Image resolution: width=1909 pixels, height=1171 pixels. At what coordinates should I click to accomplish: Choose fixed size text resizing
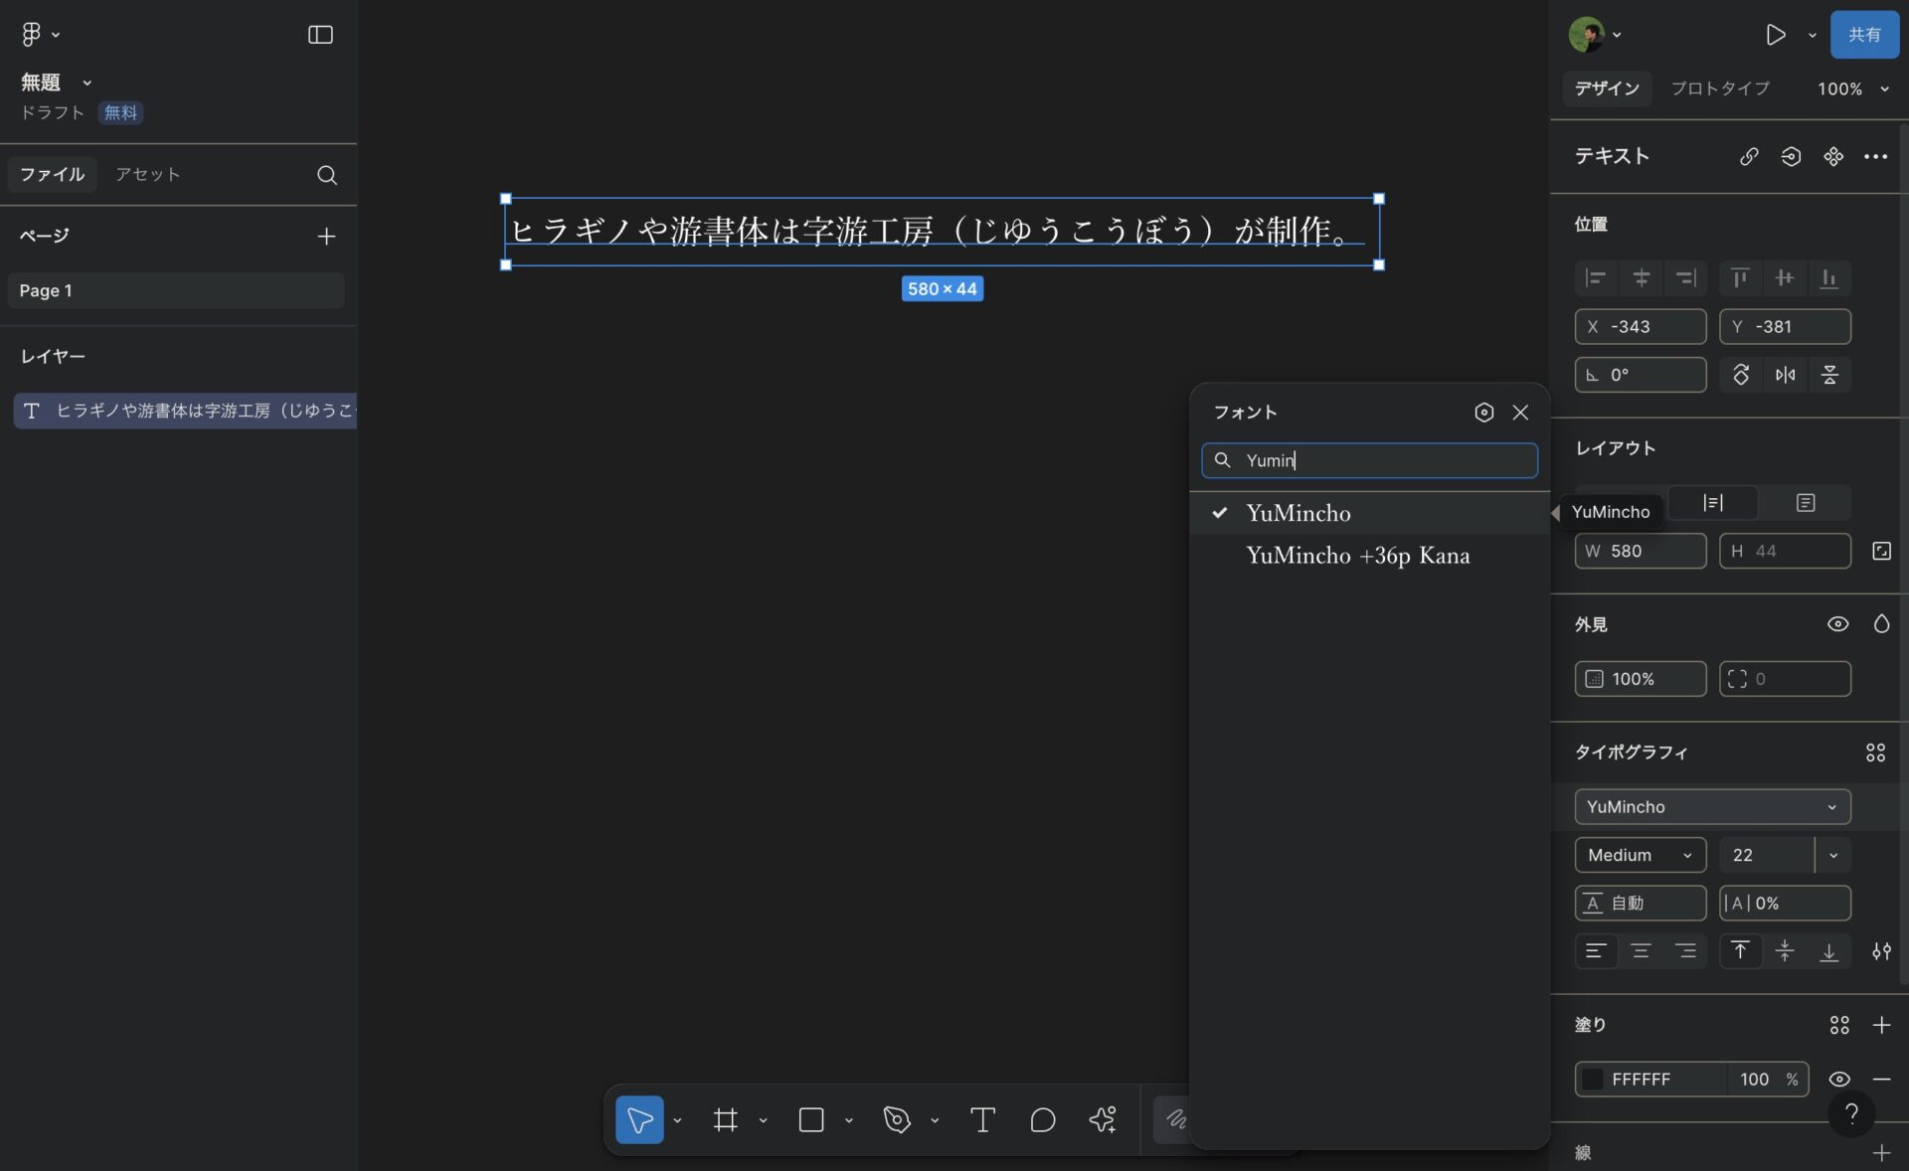click(1806, 503)
